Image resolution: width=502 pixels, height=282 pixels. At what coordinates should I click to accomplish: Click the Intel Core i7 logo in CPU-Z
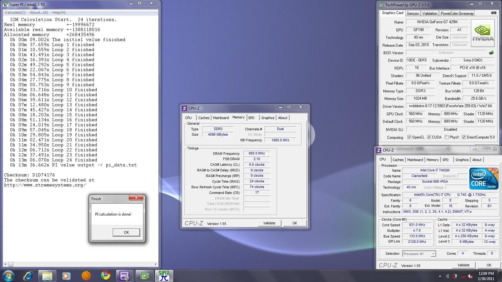483,179
